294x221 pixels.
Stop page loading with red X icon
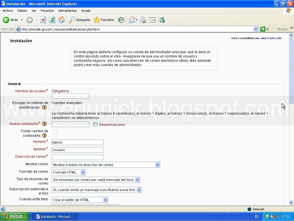point(43,20)
